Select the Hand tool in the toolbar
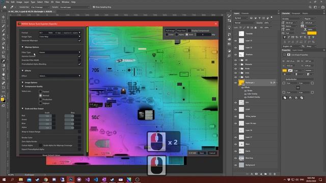 [4, 74]
